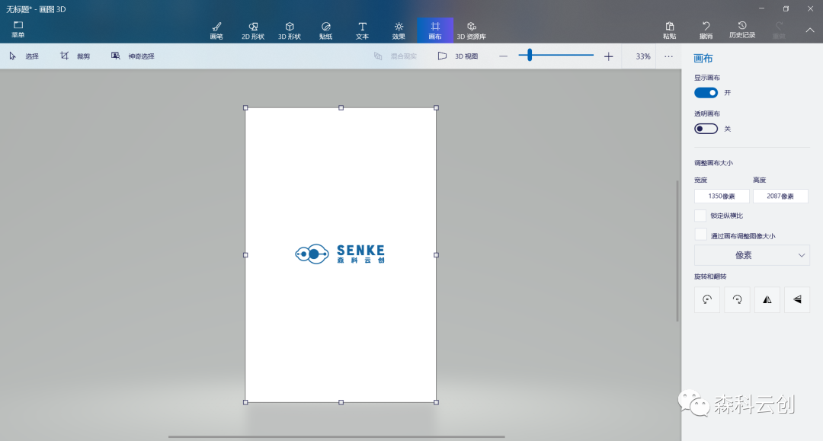The image size is (823, 441).
Task: Collapse the ribbon with the chevron-up arrow
Action: [x=810, y=30]
